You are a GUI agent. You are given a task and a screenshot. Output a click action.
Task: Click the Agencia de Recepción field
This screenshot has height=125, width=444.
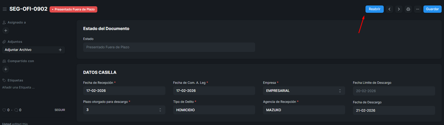point(304,110)
